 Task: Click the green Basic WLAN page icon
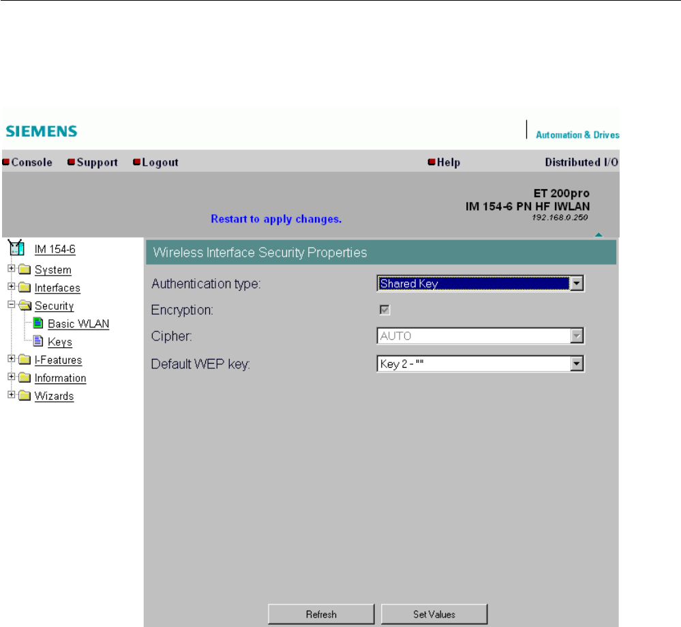pyautogui.click(x=38, y=323)
